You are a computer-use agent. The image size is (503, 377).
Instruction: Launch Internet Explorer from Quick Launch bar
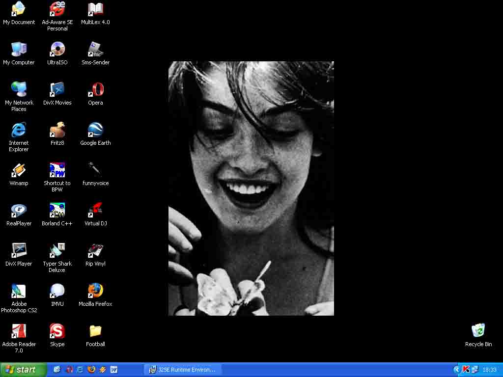coord(80,370)
